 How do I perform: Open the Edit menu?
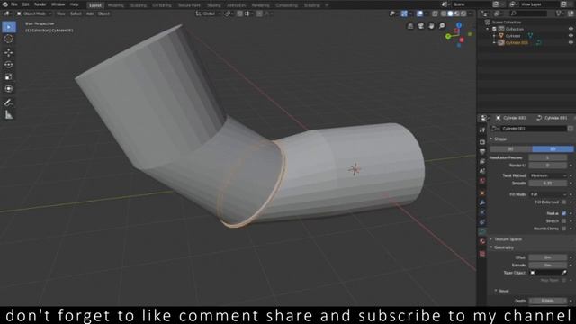coord(25,4)
